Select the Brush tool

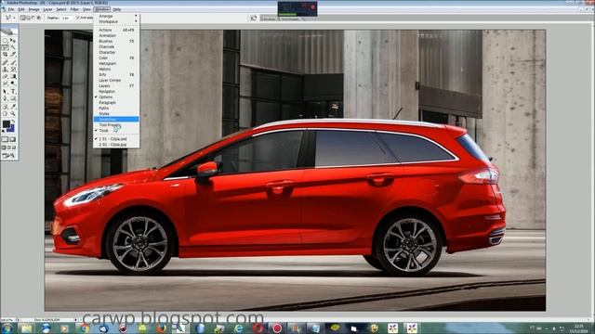click(13, 62)
